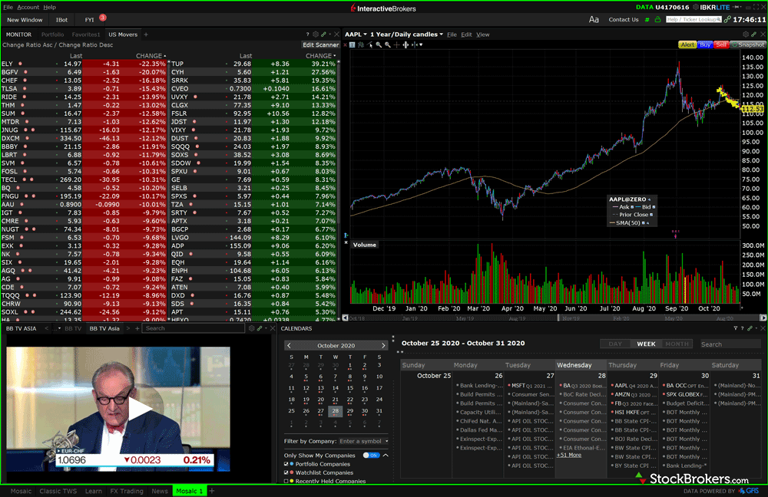Open the AAPL symbol dropdown
The height and width of the screenshot is (497, 768).
(x=356, y=35)
